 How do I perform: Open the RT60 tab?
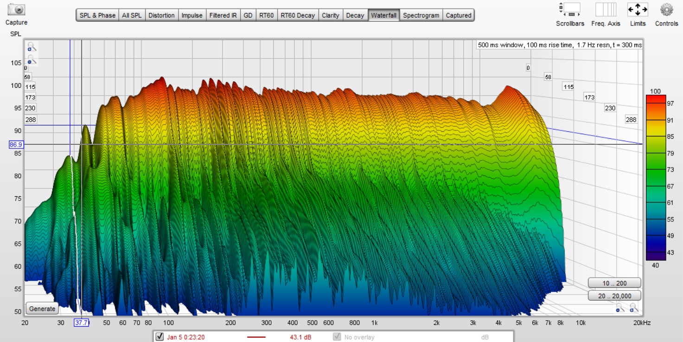(267, 15)
